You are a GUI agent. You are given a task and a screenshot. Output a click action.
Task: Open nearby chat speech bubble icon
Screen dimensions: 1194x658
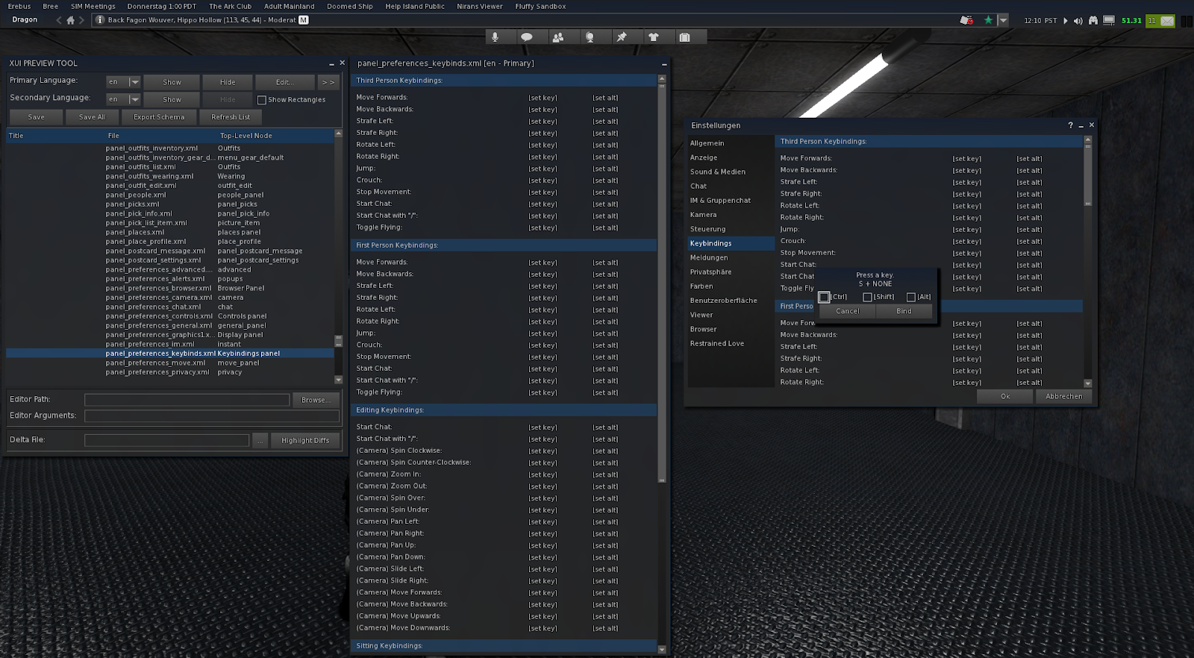tap(526, 37)
